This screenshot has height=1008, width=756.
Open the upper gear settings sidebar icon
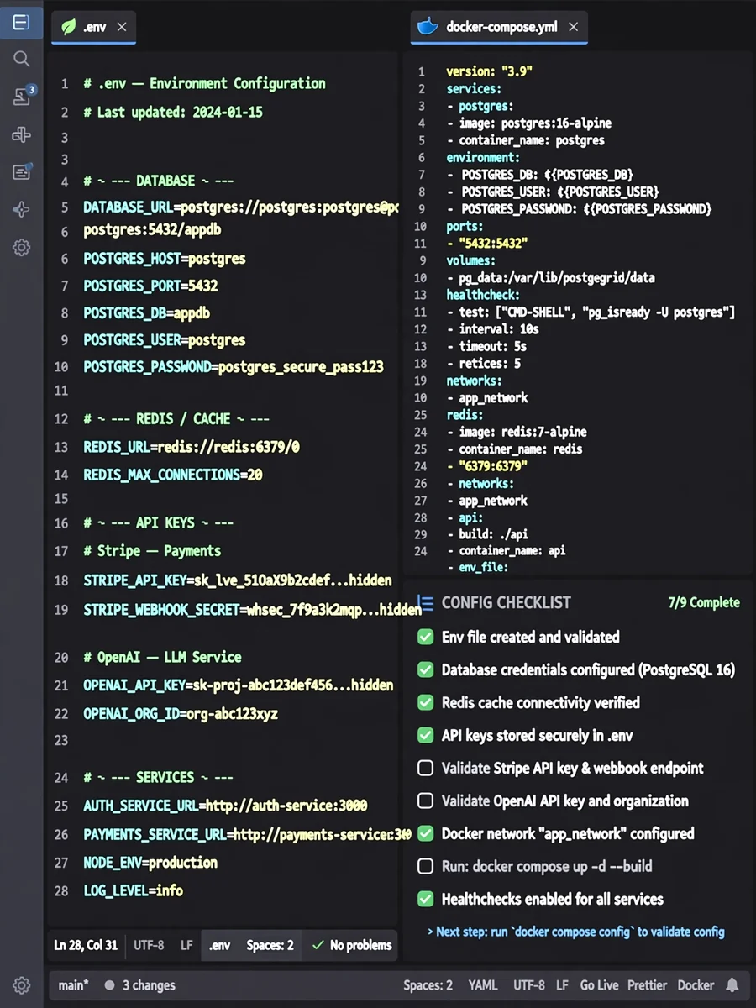(21, 248)
